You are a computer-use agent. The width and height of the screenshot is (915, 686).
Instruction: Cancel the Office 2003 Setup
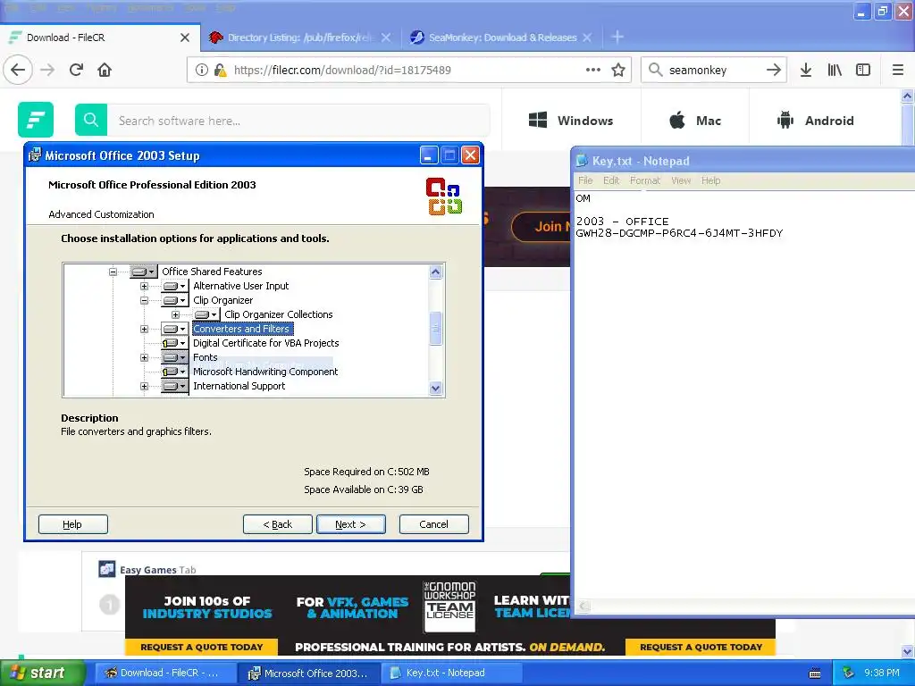(433, 524)
